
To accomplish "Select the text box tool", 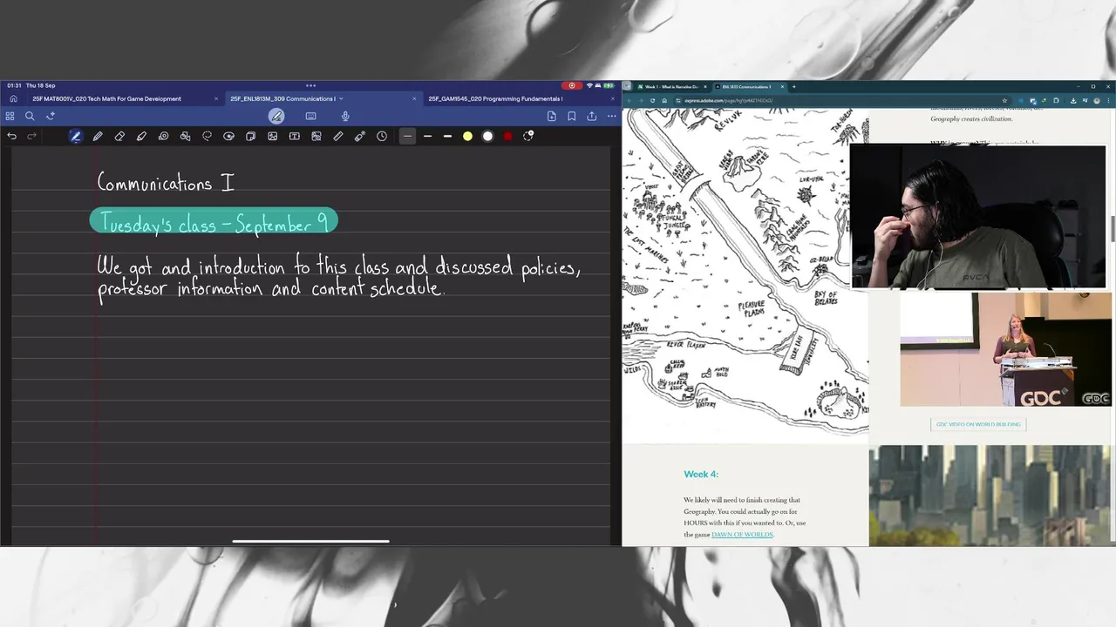I will 294,136.
